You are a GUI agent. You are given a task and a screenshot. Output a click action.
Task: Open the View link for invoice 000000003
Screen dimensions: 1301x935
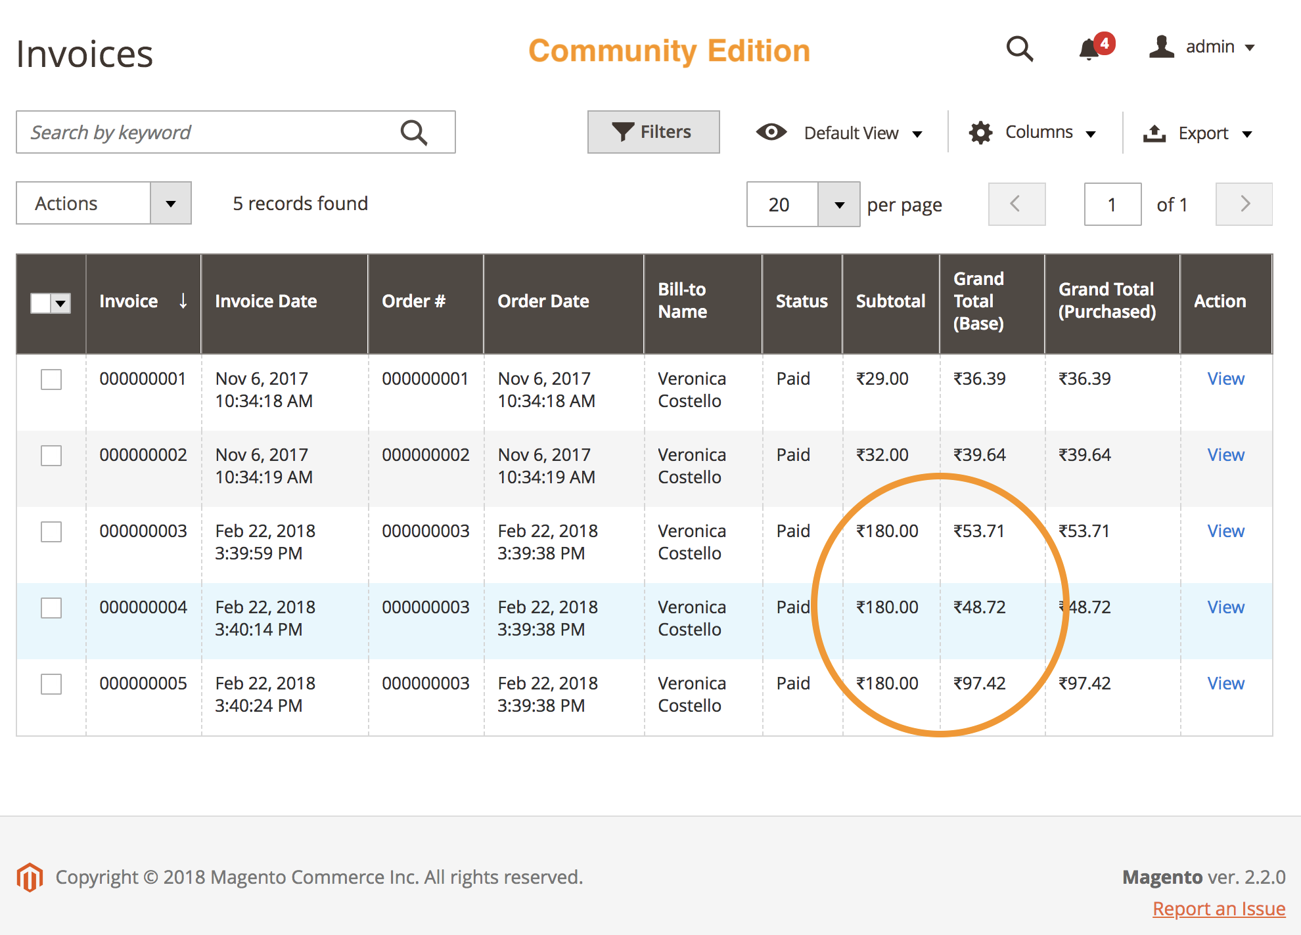point(1225,531)
